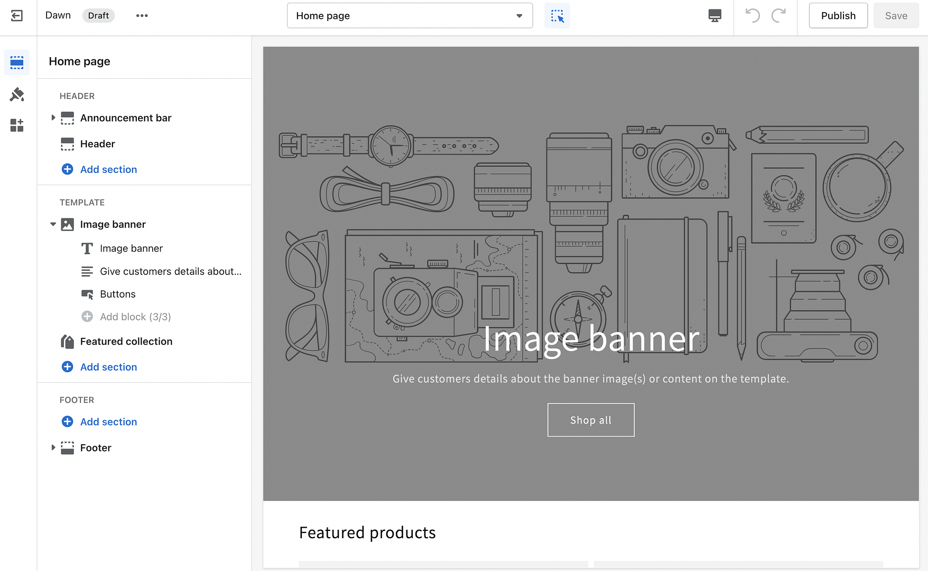Click the Featured collection tag icon
928x571 pixels.
point(68,342)
